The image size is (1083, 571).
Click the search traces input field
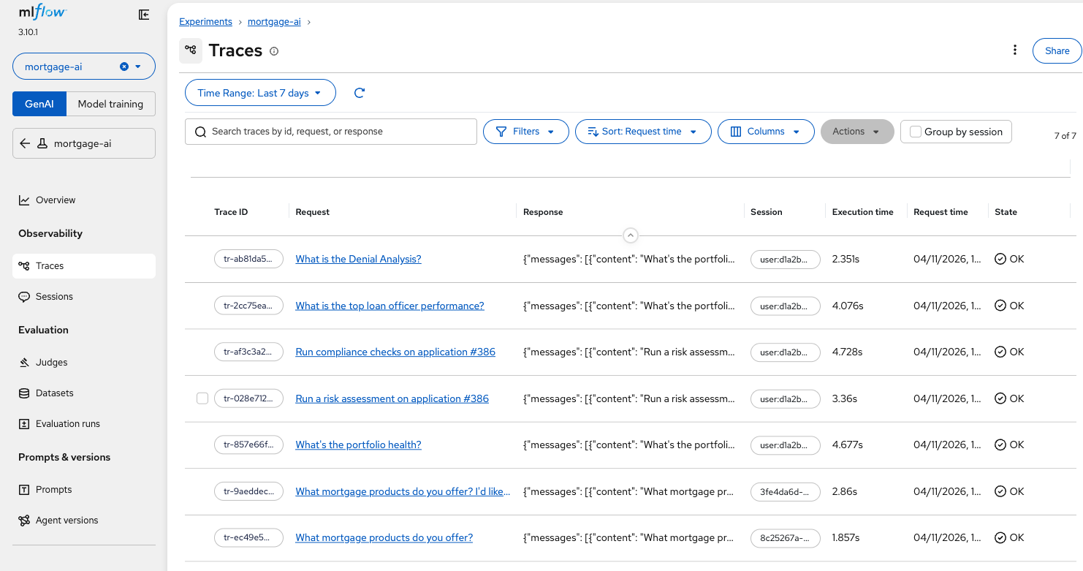tap(336, 132)
